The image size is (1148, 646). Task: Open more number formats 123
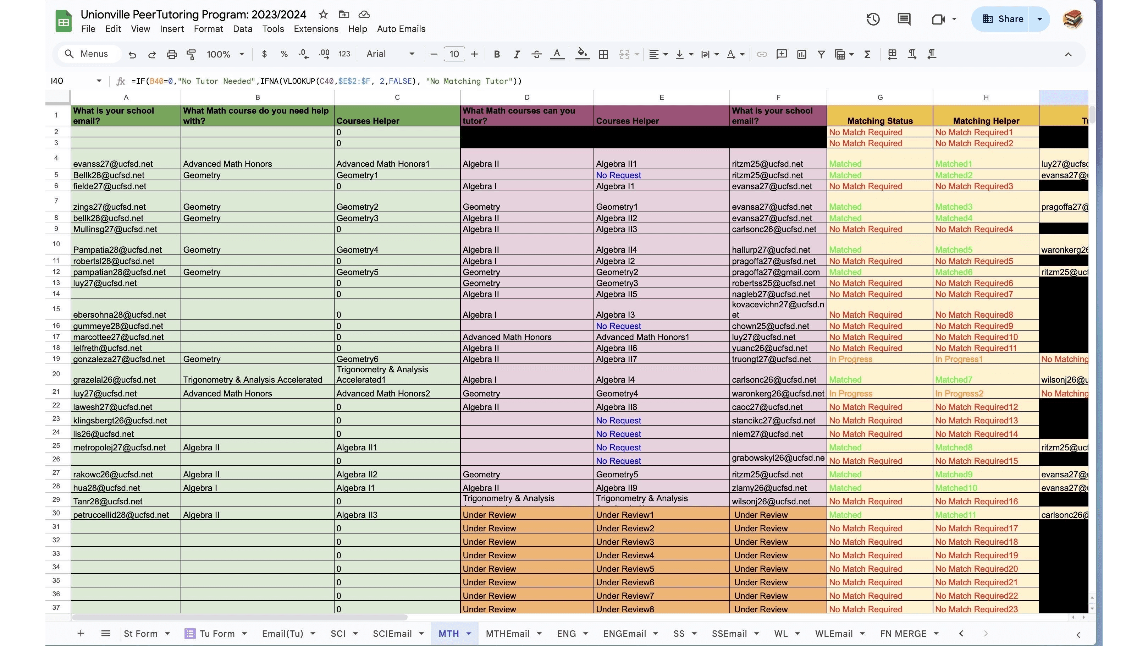(x=344, y=54)
